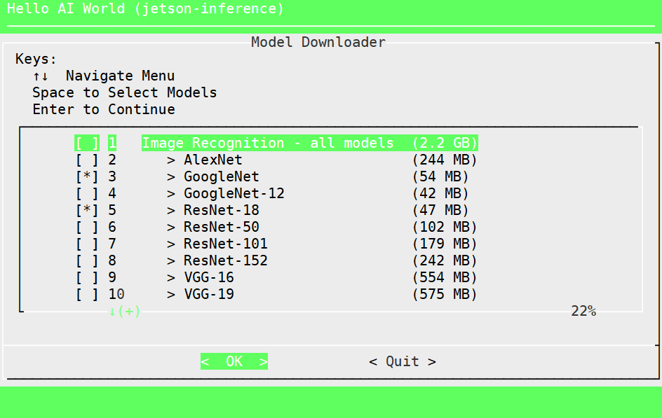Select Image Recognition - all models entry
662x418 pixels.
(267, 143)
